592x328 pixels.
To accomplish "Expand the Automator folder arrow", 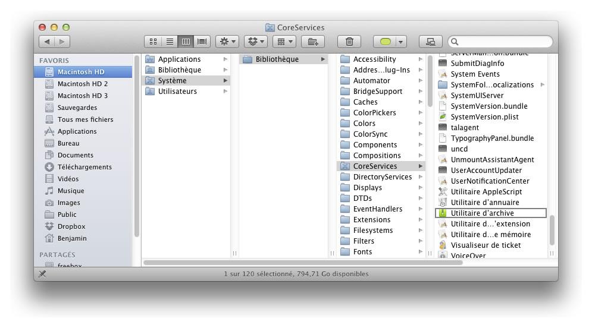I will (x=421, y=80).
